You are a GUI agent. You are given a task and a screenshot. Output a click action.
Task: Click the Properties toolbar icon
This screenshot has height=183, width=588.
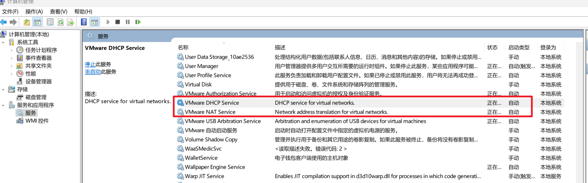pos(50,22)
